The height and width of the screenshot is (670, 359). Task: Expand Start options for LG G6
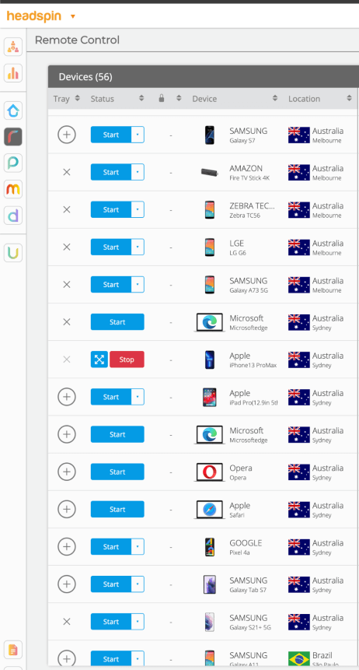click(138, 247)
